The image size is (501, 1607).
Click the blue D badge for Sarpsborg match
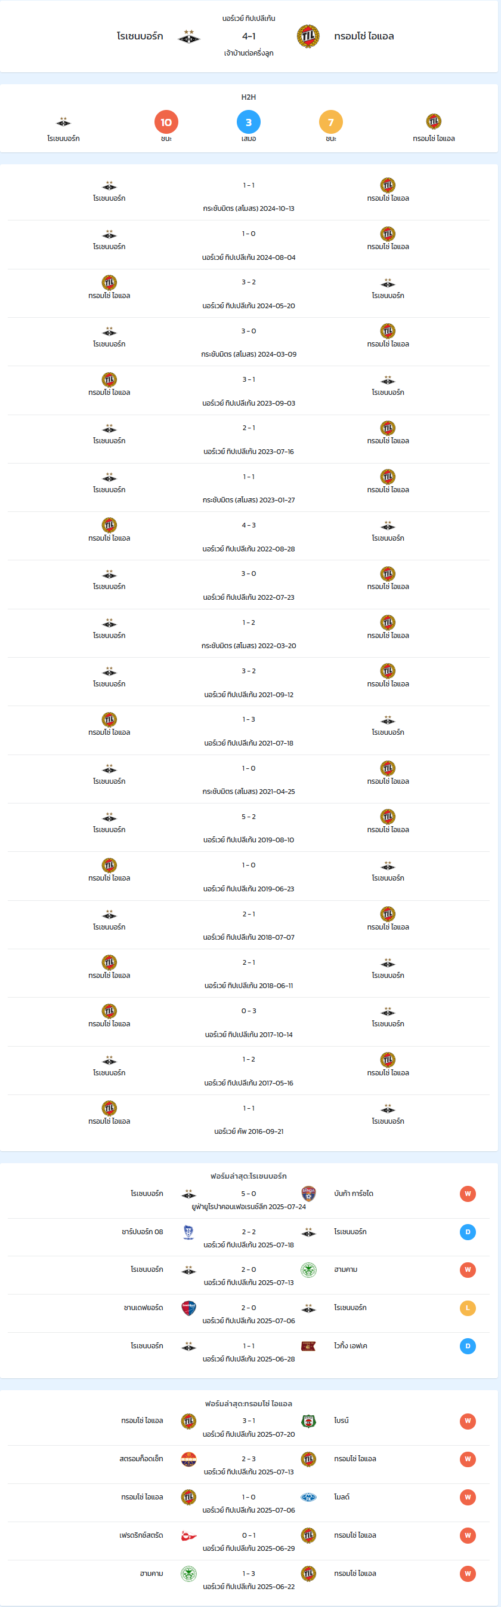tap(468, 1232)
